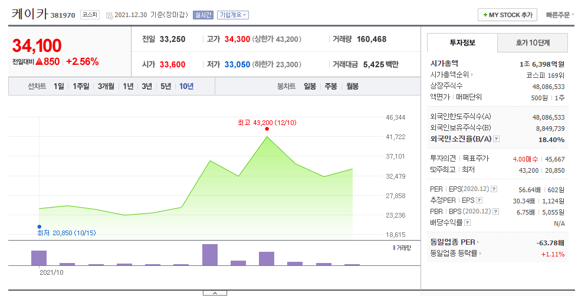Click the 18.40% foreign ratio value
The height and width of the screenshot is (296, 578).
[x=551, y=140]
